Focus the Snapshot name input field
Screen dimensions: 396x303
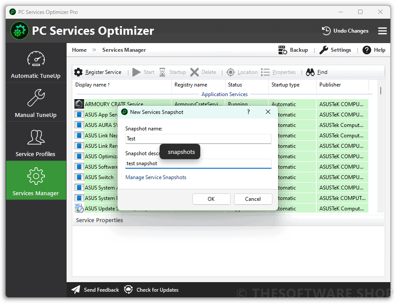[198, 139]
